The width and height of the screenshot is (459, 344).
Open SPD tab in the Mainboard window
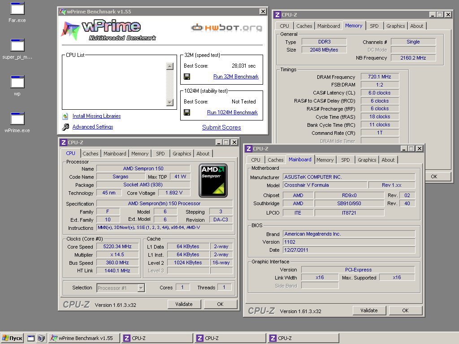[346, 160]
